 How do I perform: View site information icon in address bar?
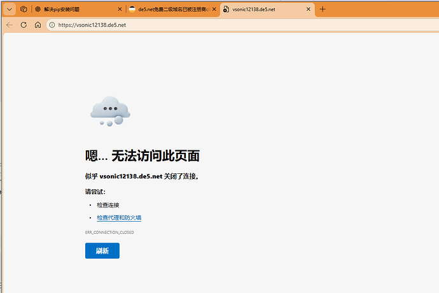coord(52,25)
